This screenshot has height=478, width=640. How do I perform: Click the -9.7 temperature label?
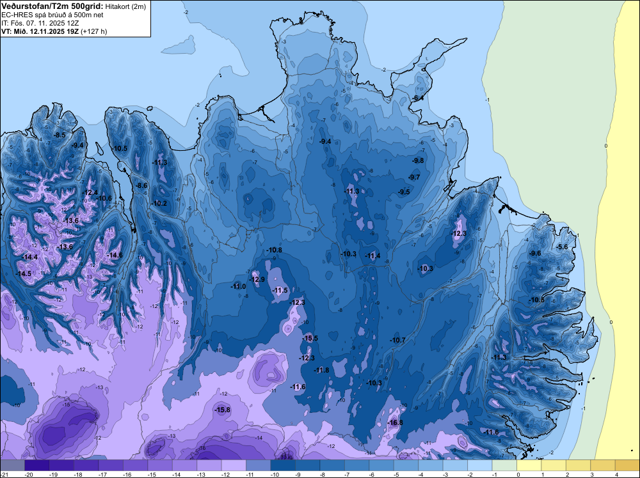click(414, 177)
